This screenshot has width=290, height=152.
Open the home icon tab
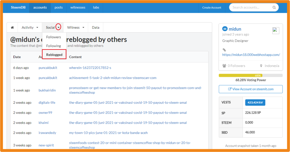[12, 27]
